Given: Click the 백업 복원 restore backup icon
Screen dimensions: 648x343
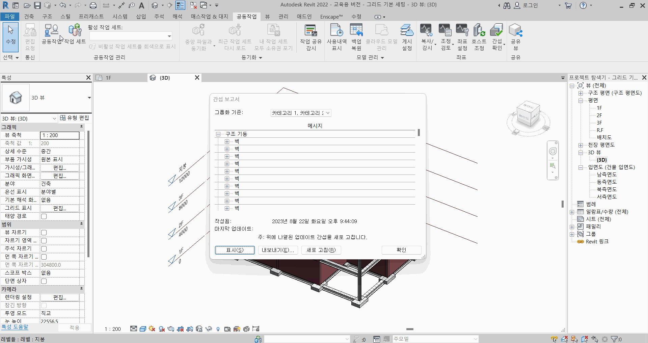Looking at the screenshot, I should [x=356, y=37].
